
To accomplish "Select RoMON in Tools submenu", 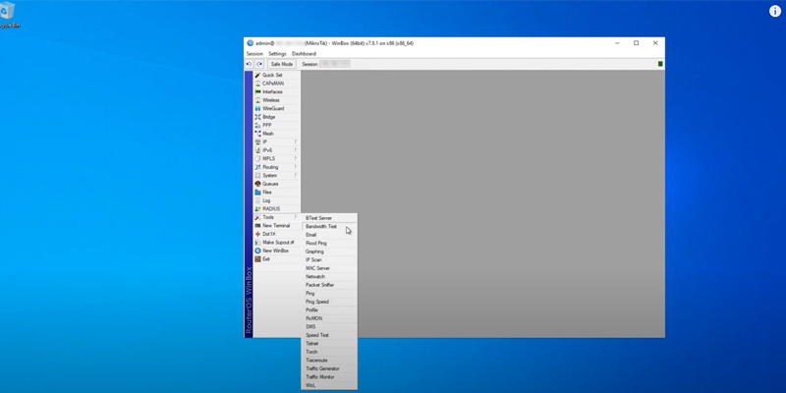I will 329,318.
